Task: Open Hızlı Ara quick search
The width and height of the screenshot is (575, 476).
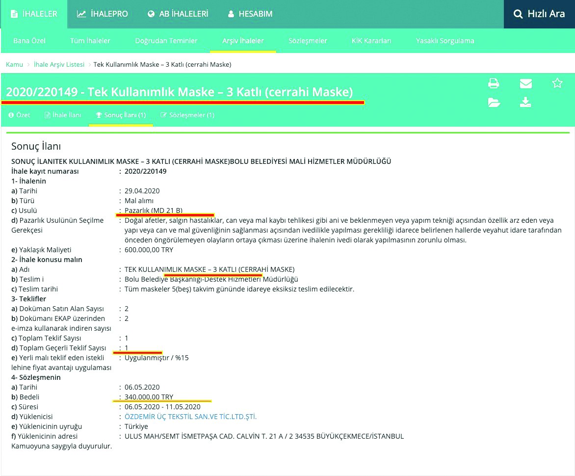Action: [539, 14]
